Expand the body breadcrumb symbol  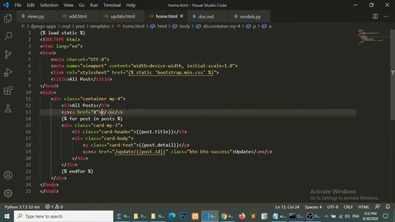coord(181,26)
